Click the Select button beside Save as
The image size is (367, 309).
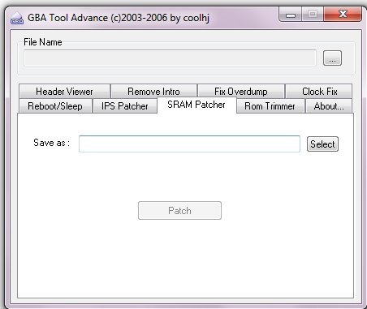tap(322, 144)
